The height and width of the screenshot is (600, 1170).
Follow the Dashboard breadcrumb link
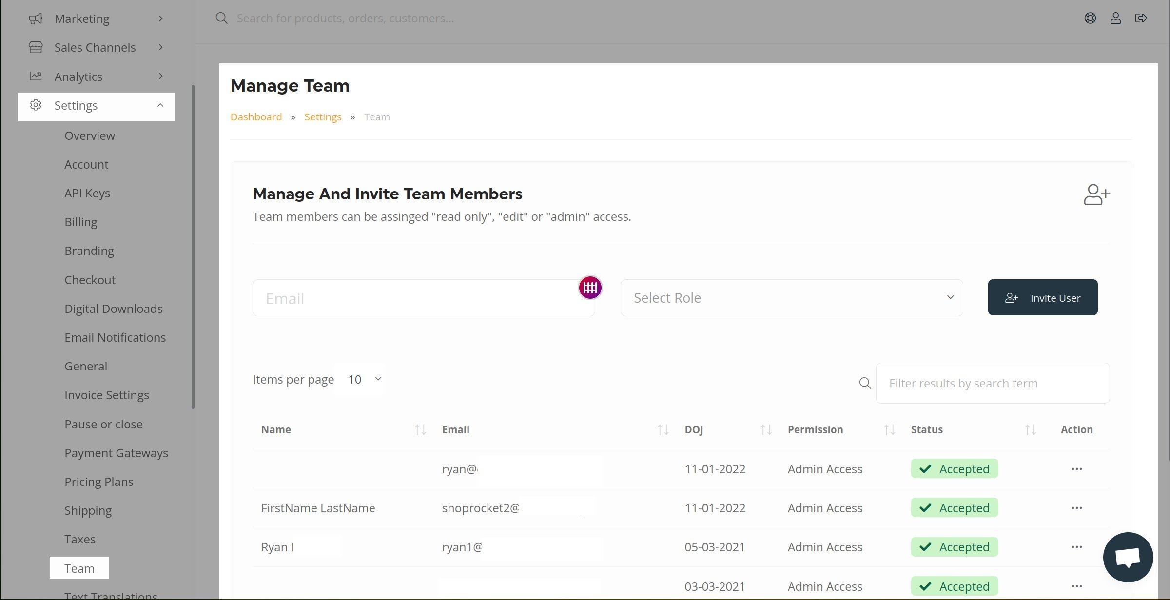[256, 117]
